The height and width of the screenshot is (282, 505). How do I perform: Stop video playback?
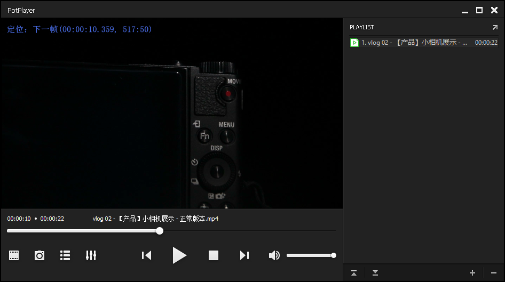(214, 256)
